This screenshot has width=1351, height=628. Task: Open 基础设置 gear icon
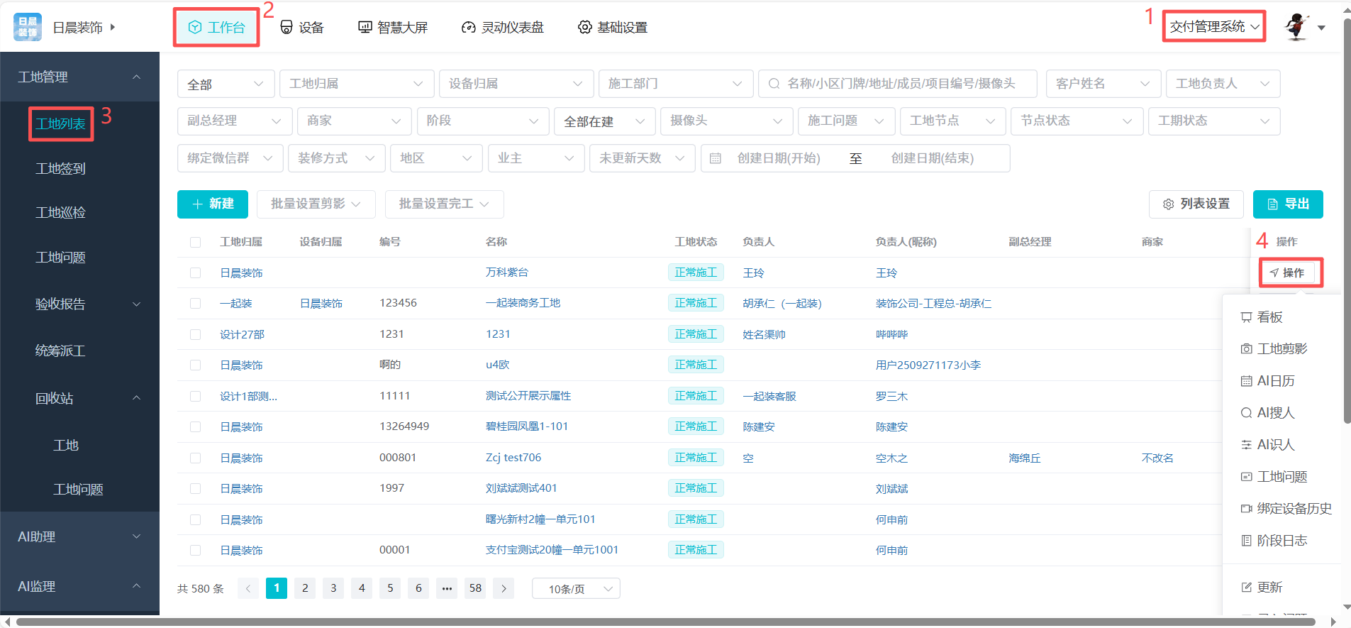[x=584, y=27]
